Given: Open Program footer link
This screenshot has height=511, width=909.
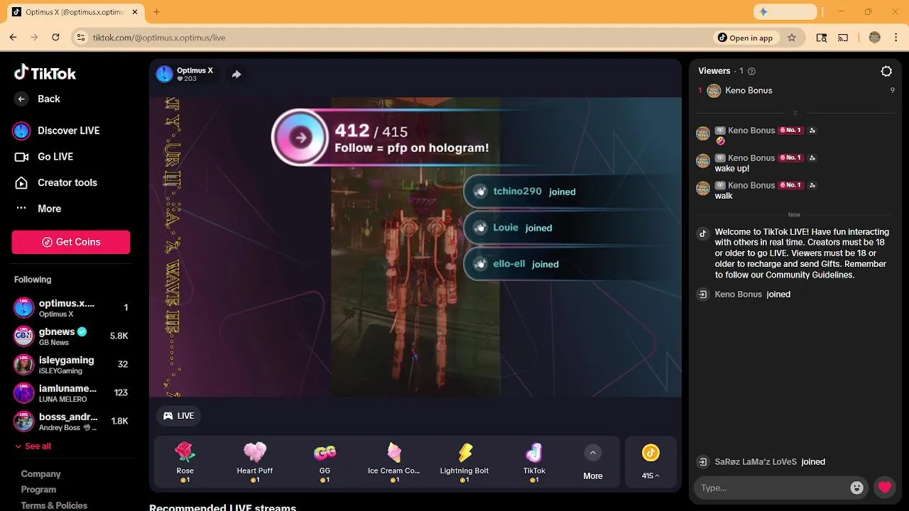Looking at the screenshot, I should click(38, 490).
